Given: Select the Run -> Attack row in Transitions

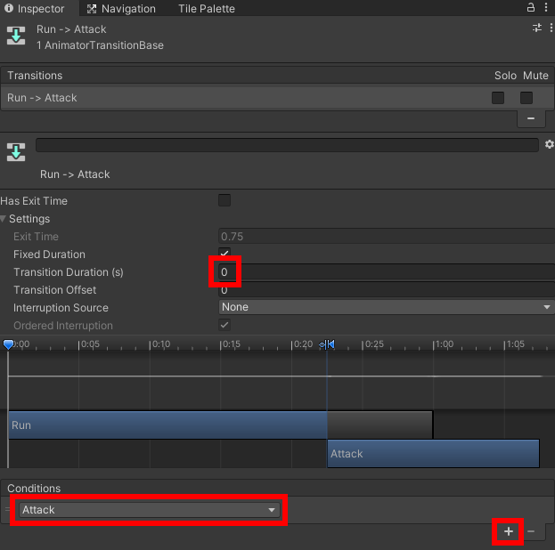Looking at the screenshot, I should point(278,98).
